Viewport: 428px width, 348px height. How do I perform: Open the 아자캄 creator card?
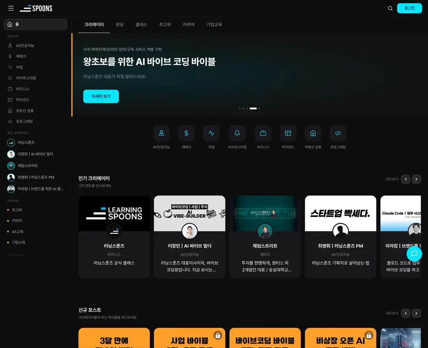click(x=401, y=237)
